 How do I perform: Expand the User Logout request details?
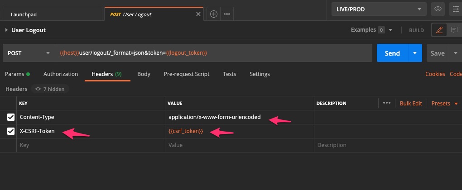[6, 30]
